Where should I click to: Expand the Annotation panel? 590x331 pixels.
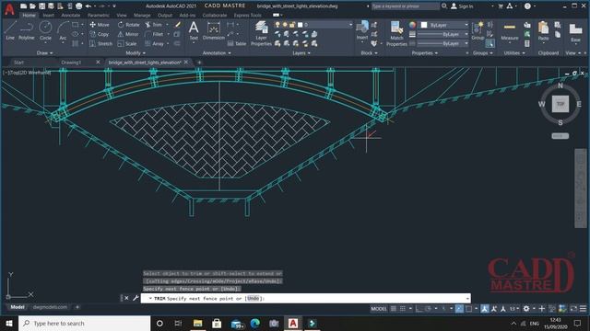(217, 53)
